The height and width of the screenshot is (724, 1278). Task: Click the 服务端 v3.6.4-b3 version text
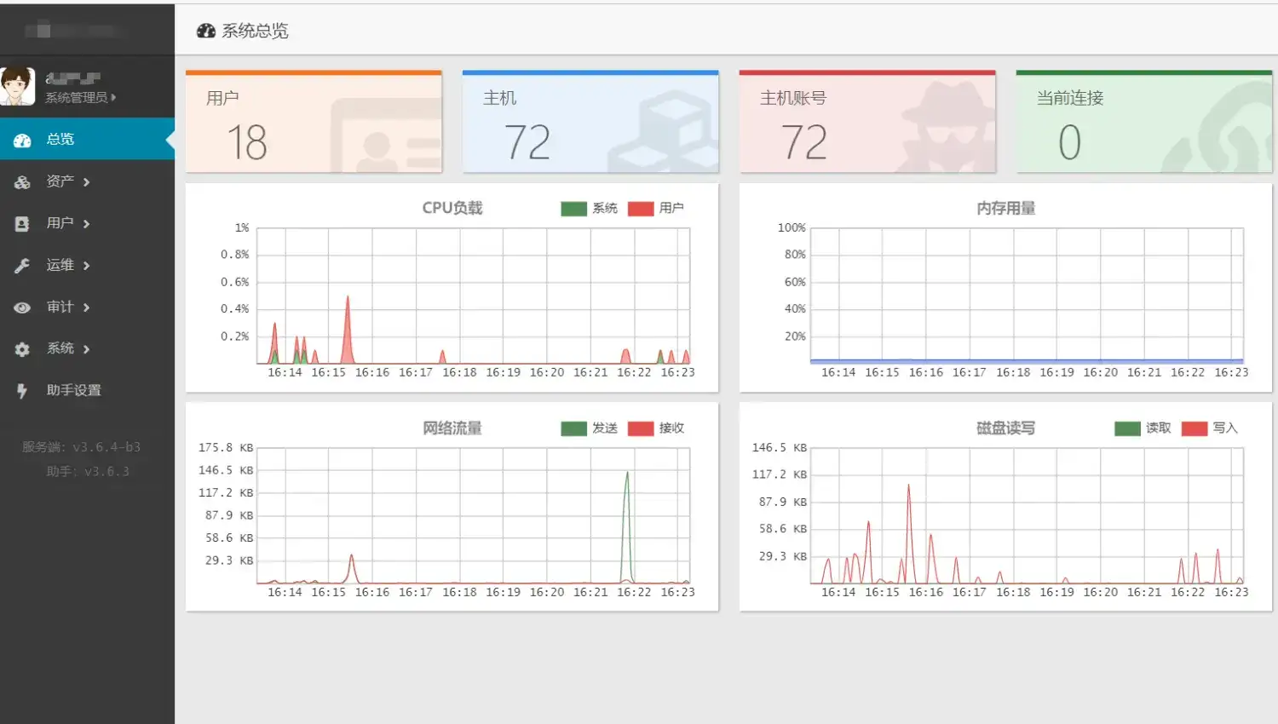[81, 446]
